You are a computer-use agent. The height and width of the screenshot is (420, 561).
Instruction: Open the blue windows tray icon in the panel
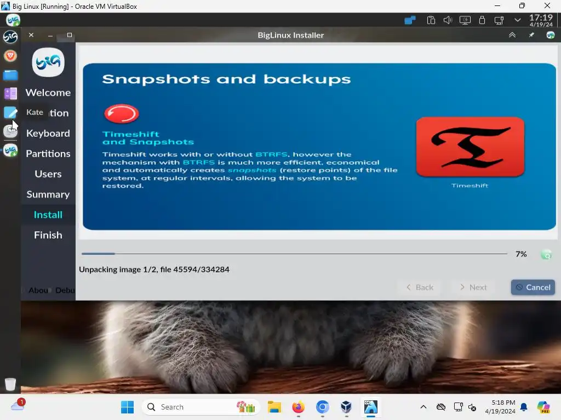410,20
